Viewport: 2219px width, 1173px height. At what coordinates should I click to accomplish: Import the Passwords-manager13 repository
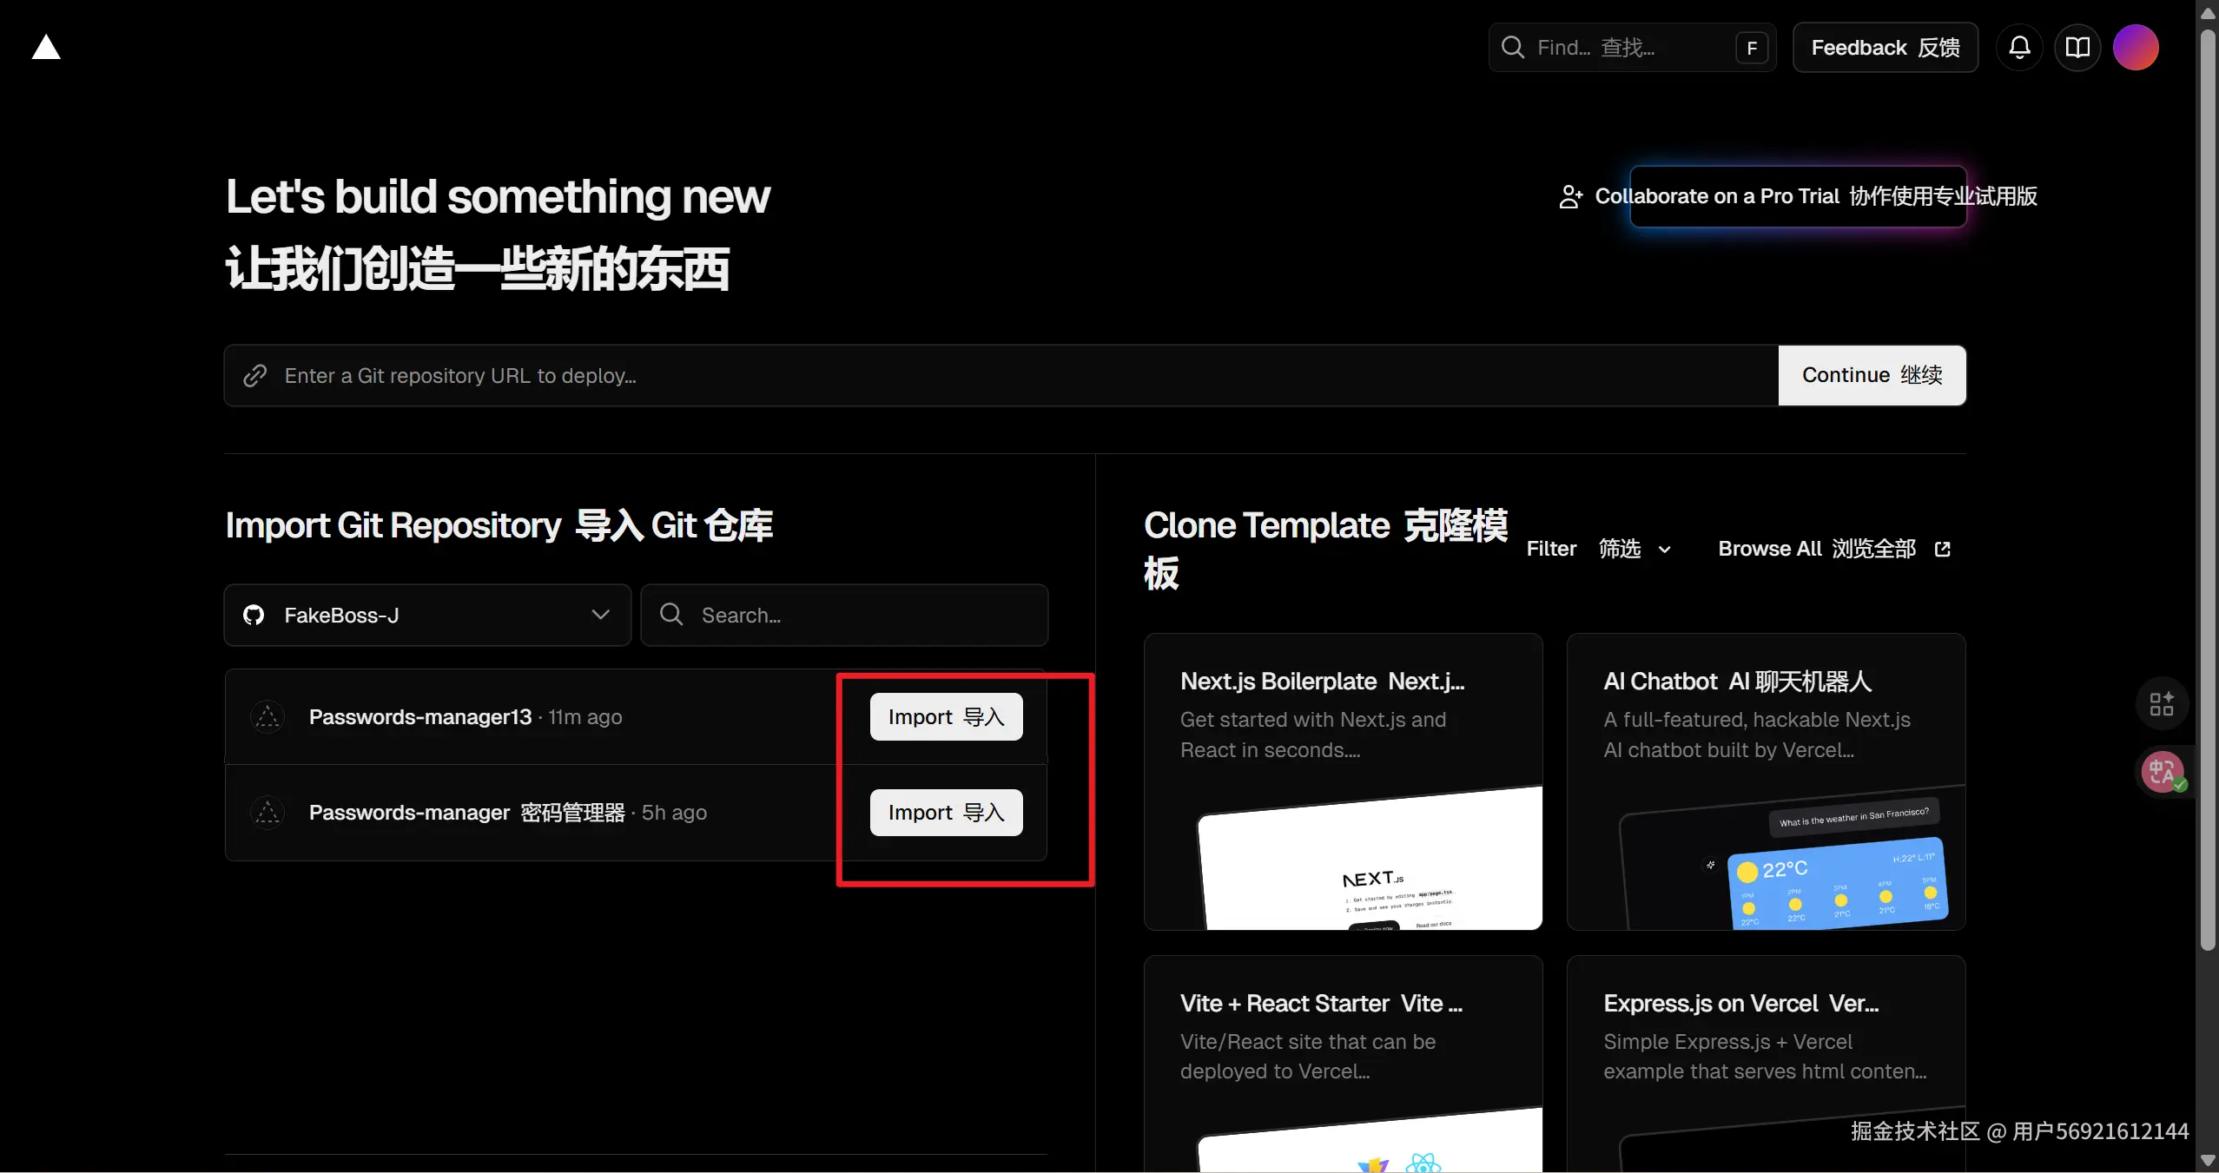[x=946, y=717]
